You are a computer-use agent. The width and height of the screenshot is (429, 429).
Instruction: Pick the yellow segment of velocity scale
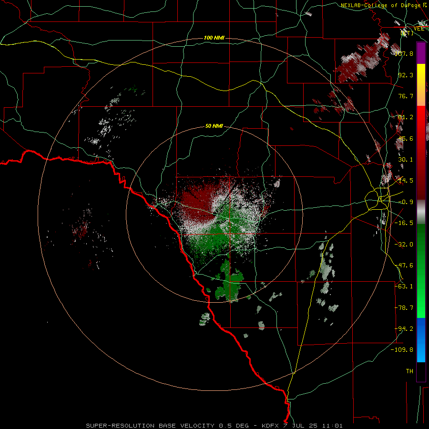click(421, 74)
